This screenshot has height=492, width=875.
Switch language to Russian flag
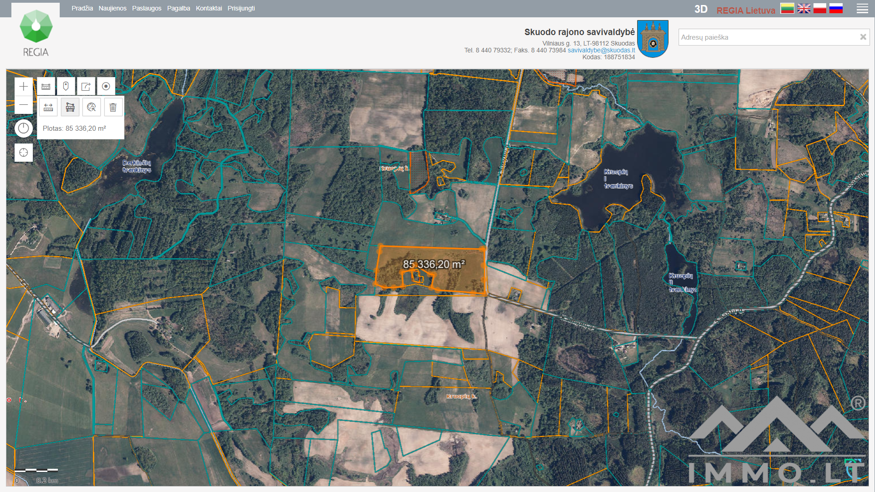click(x=836, y=8)
